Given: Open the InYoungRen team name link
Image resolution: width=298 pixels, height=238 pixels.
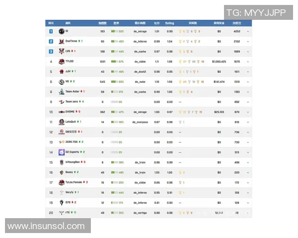Looking at the screenshot, I should [73, 162].
